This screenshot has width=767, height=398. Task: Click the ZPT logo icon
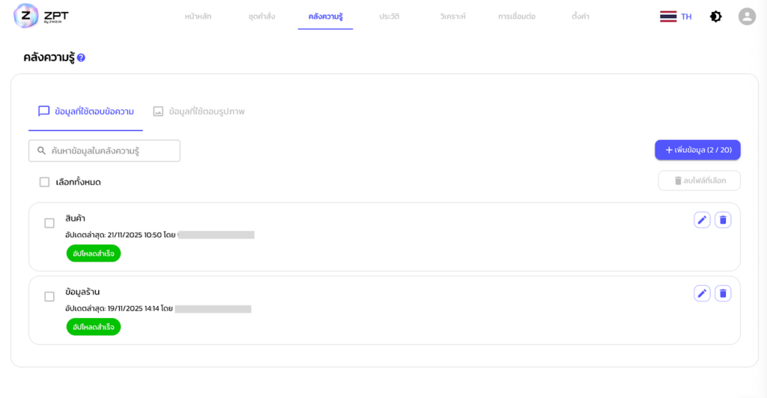pyautogui.click(x=26, y=16)
